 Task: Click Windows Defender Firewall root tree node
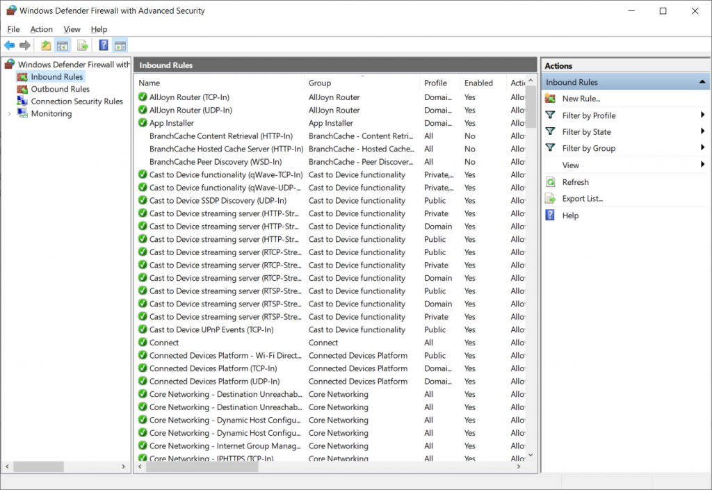coord(74,65)
